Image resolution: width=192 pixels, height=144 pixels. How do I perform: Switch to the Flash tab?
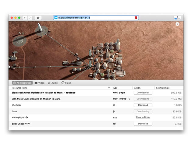[x=66, y=83]
